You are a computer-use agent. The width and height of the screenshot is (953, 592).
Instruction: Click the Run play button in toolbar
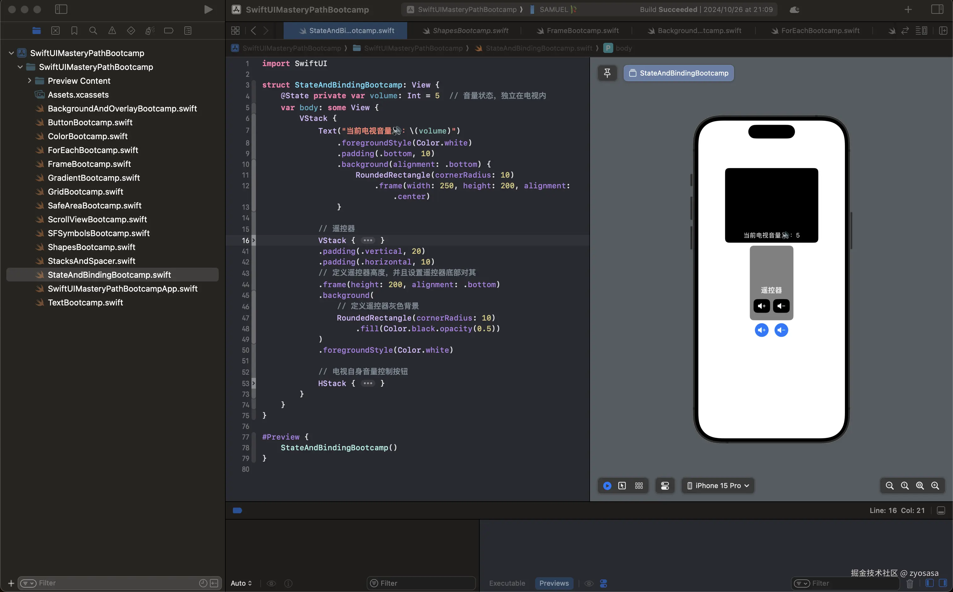pos(208,9)
